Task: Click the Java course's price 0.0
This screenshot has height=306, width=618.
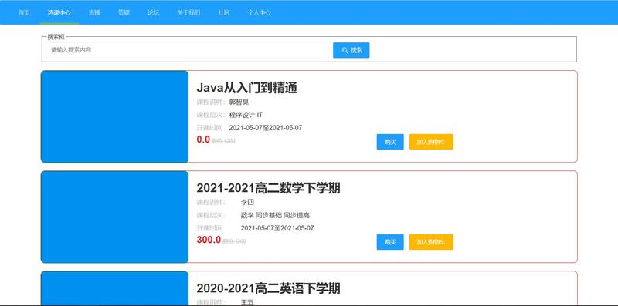Action: pyautogui.click(x=203, y=140)
